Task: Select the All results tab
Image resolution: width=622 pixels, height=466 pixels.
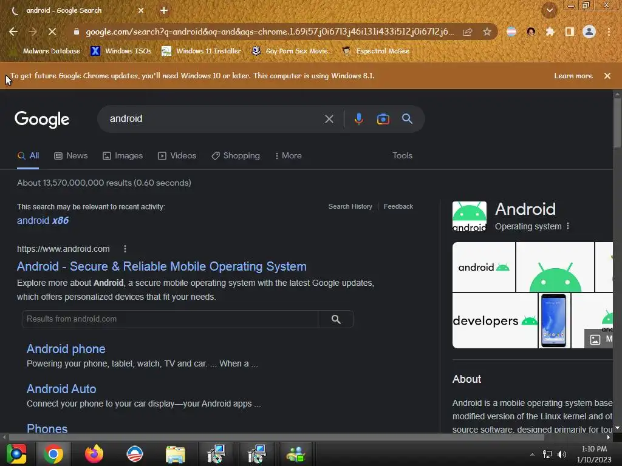Action: [x=28, y=156]
